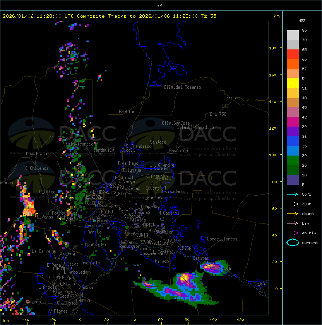Click the '-40' tick label on the bottom axis
The height and width of the screenshot is (325, 322).
(x=26, y=320)
